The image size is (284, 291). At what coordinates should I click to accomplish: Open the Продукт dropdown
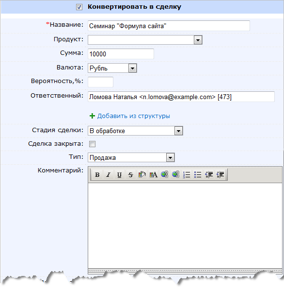[145, 40]
